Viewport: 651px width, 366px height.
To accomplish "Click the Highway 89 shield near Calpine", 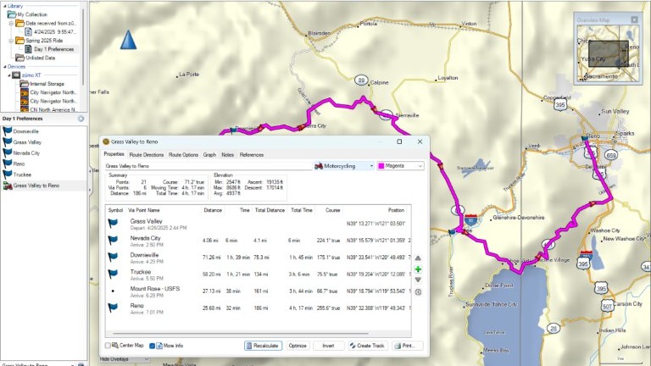I will [x=361, y=80].
